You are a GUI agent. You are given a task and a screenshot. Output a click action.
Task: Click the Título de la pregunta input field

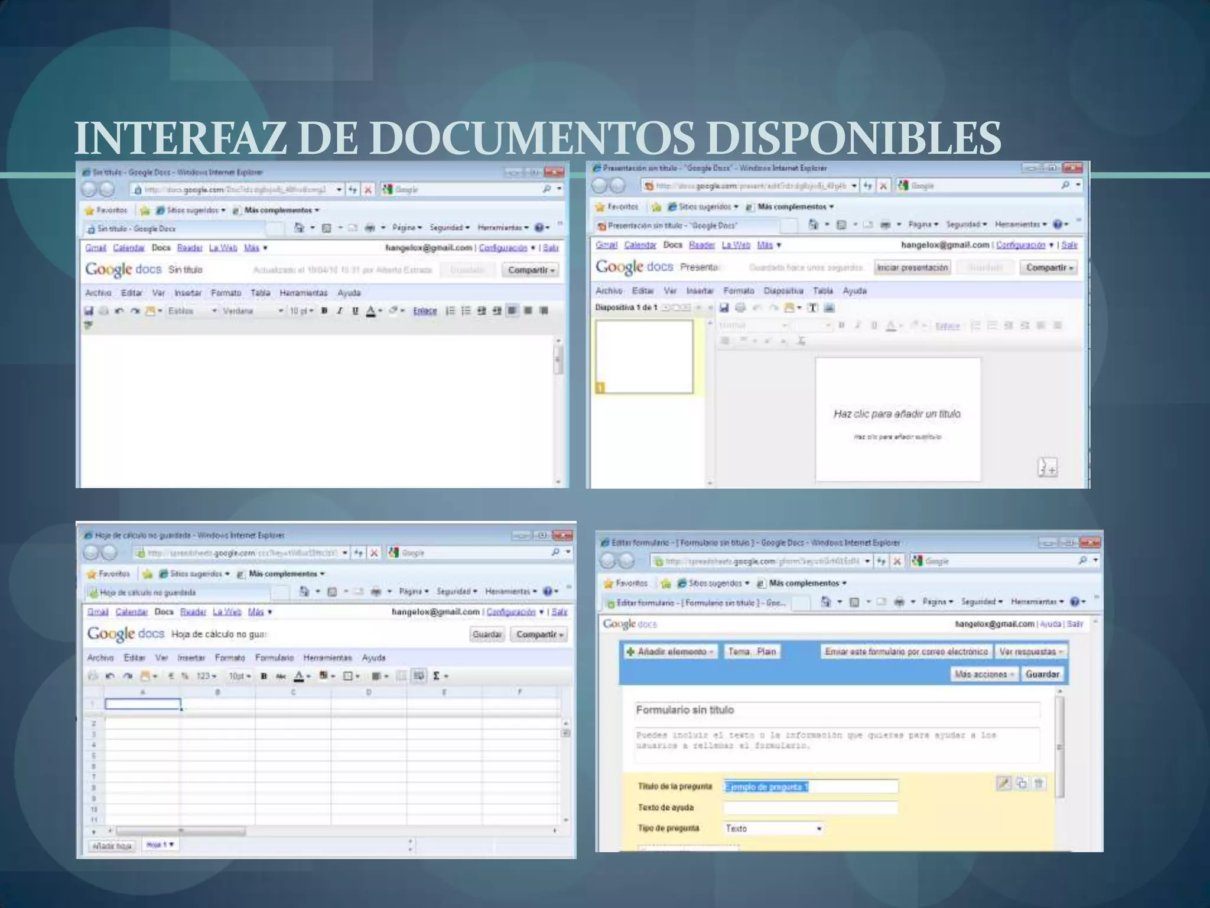(811, 787)
